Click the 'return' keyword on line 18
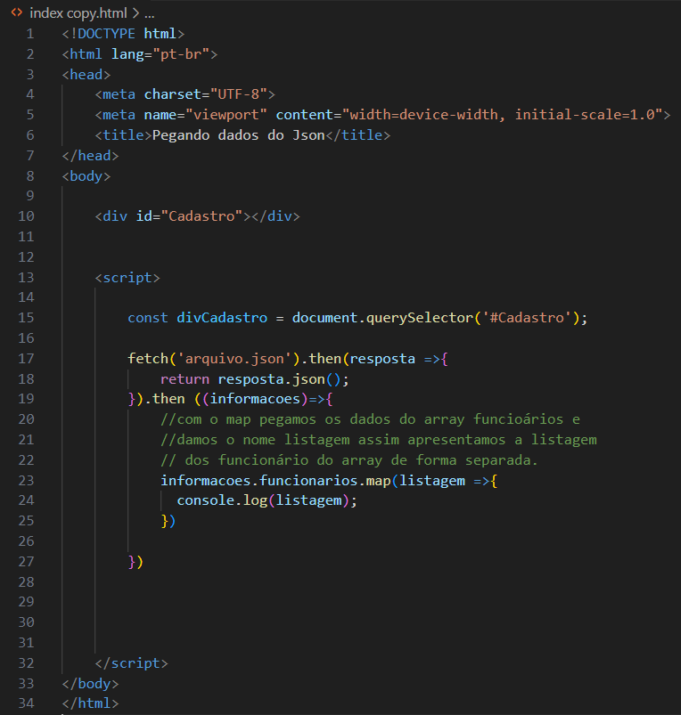Image resolution: width=681 pixels, height=715 pixels. click(x=185, y=379)
